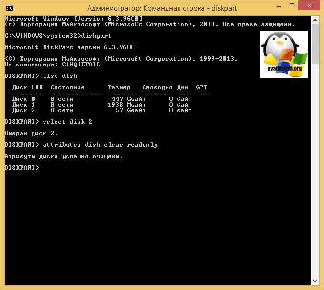Close the Администратор: Командная строка window
This screenshot has width=324, height=290.
[x=309, y=6]
